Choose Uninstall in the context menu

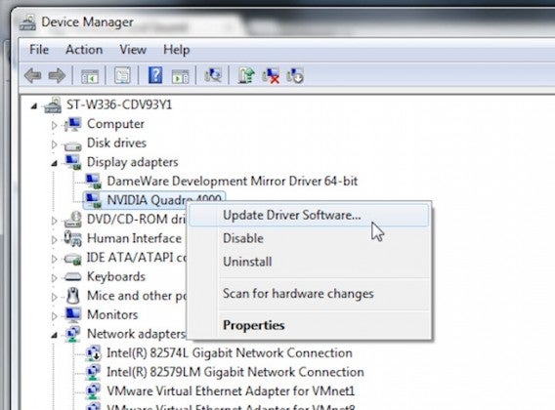[x=309, y=262]
